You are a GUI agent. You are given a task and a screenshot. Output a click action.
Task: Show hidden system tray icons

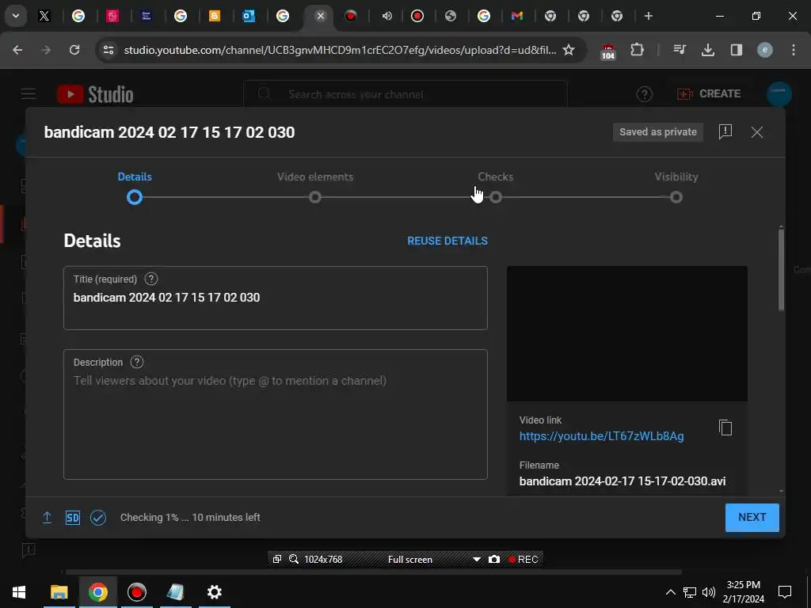670,592
